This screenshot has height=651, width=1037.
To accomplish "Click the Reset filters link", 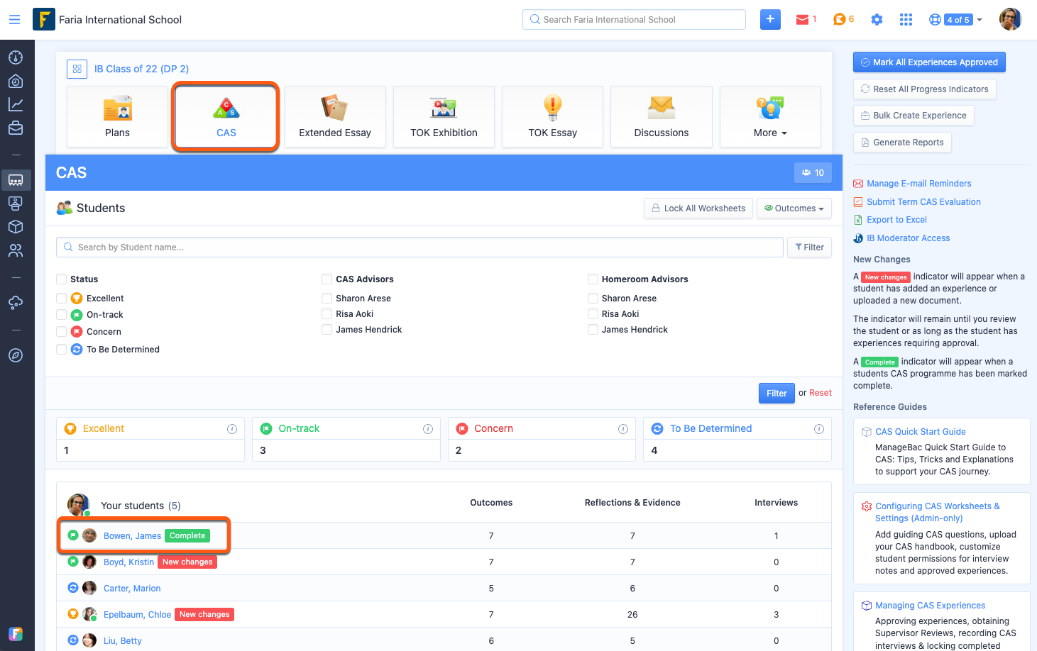I will click(821, 393).
